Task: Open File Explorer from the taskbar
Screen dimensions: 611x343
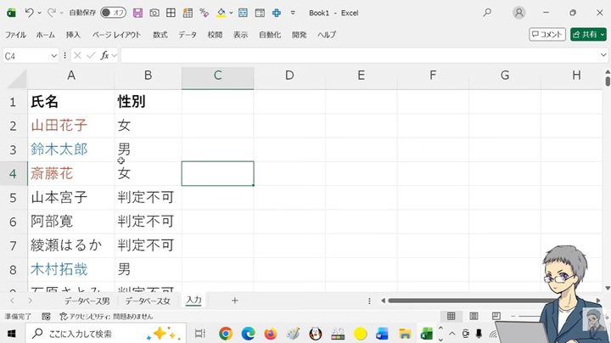Action: (x=406, y=334)
